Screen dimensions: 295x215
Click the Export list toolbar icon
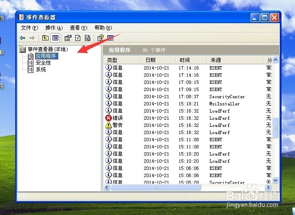[x=87, y=38]
